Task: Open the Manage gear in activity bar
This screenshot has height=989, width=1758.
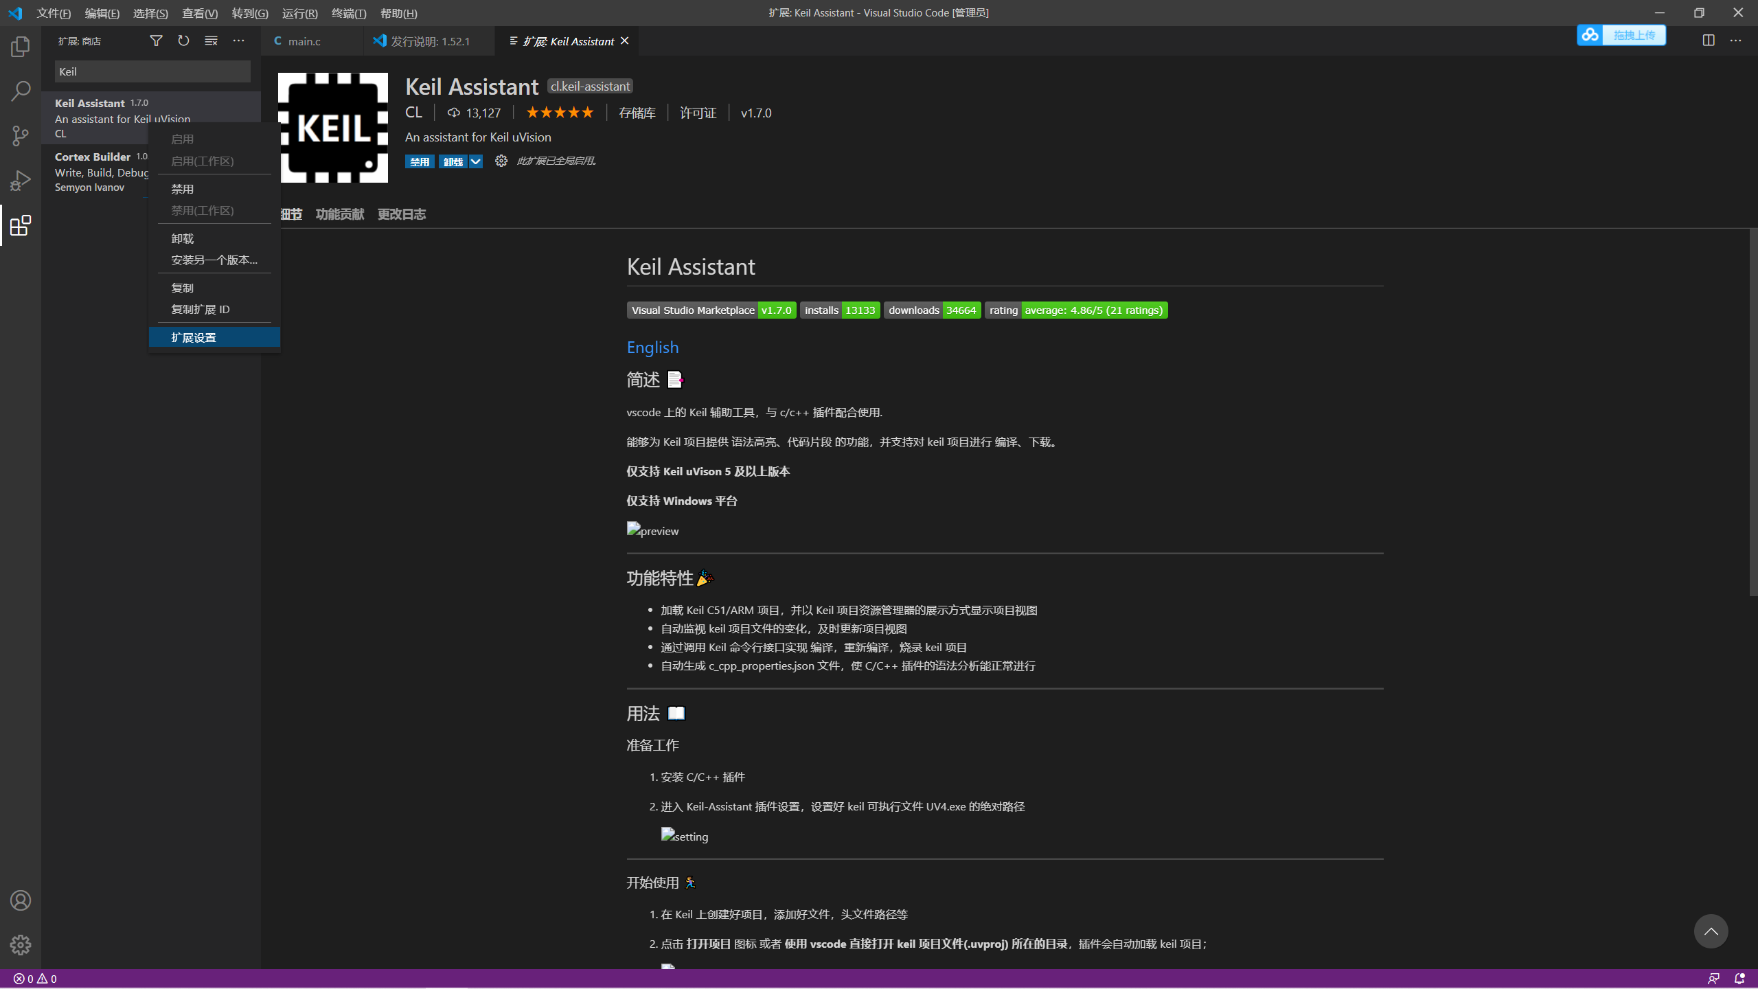Action: tap(21, 945)
